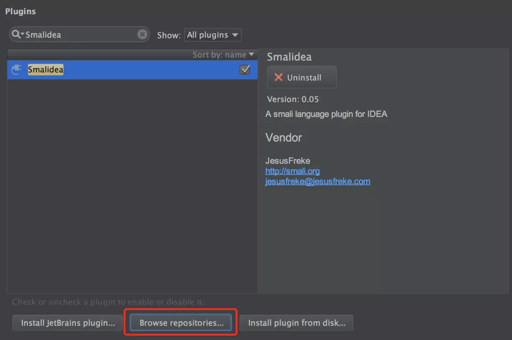The image size is (512, 340).
Task: Clear the search field using the X icon
Action: click(x=143, y=34)
